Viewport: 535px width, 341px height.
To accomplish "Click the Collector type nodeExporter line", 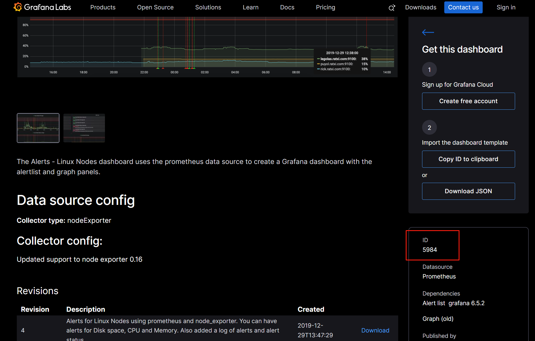I will coord(64,221).
